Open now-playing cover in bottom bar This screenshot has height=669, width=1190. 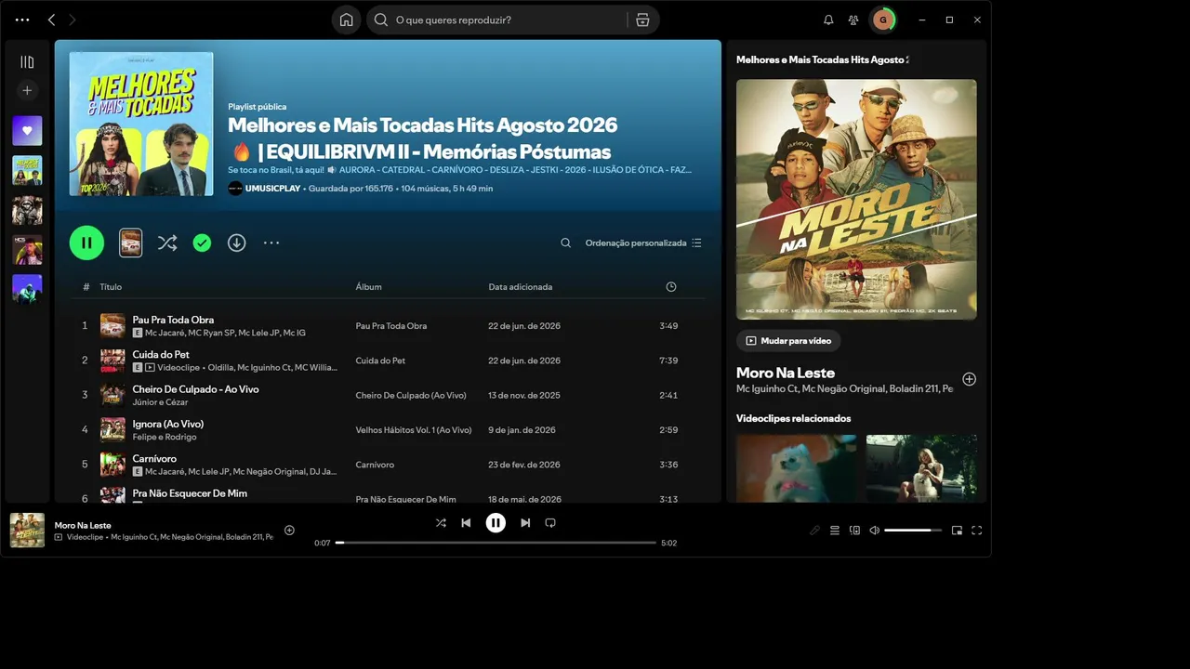[x=27, y=531]
